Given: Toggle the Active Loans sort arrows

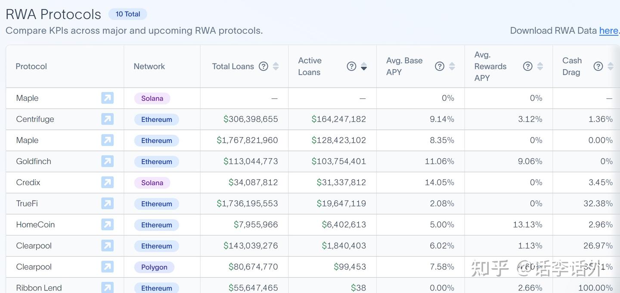Looking at the screenshot, I should pos(364,66).
